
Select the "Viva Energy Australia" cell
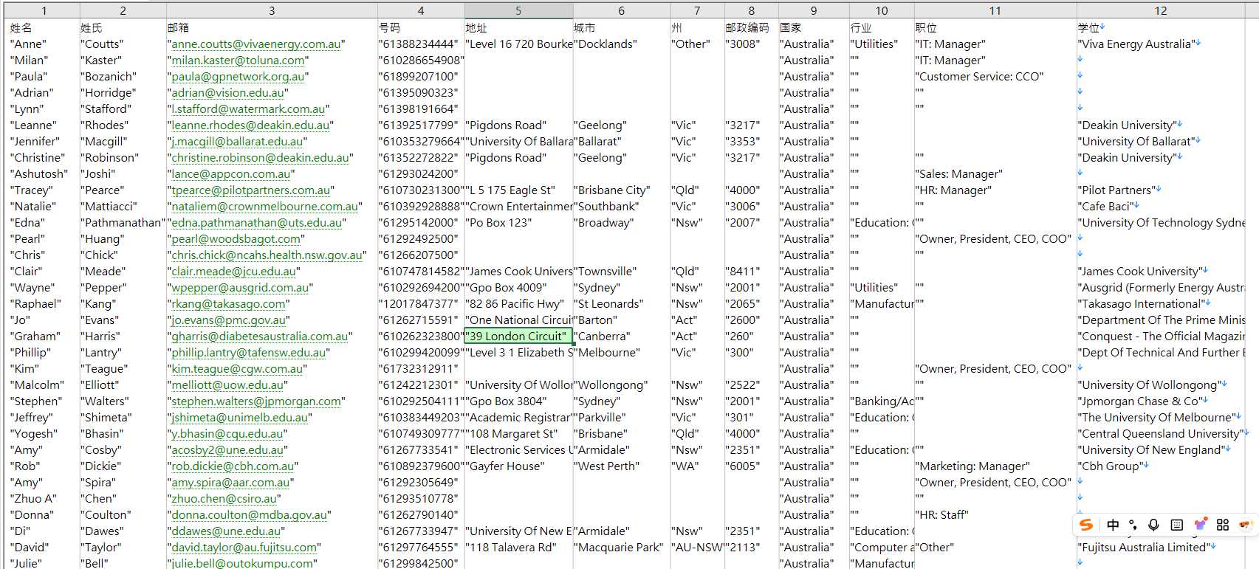(1161, 44)
